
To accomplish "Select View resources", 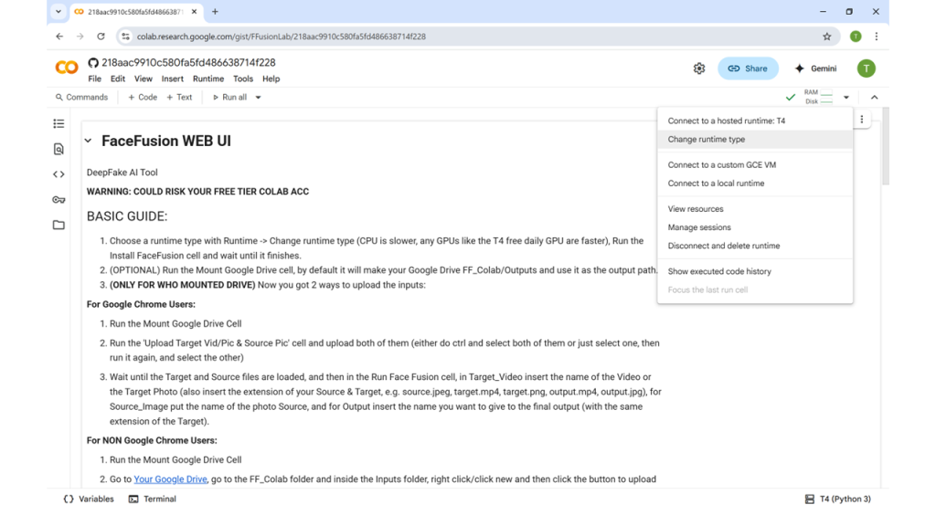I will [x=755, y=209].
